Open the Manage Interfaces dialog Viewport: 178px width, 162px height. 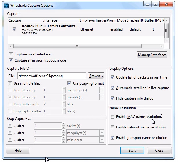click(152, 55)
